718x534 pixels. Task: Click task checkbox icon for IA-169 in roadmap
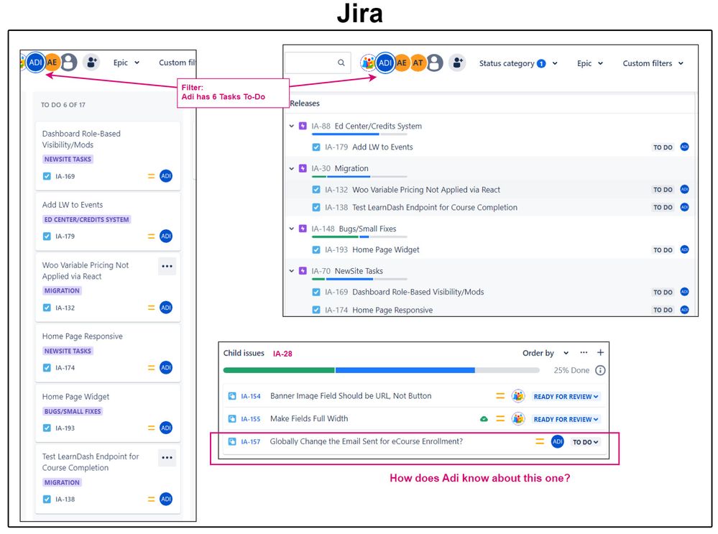click(316, 292)
